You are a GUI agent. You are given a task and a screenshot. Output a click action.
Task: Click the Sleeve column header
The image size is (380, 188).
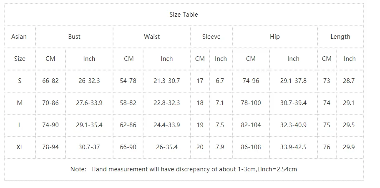click(x=211, y=37)
